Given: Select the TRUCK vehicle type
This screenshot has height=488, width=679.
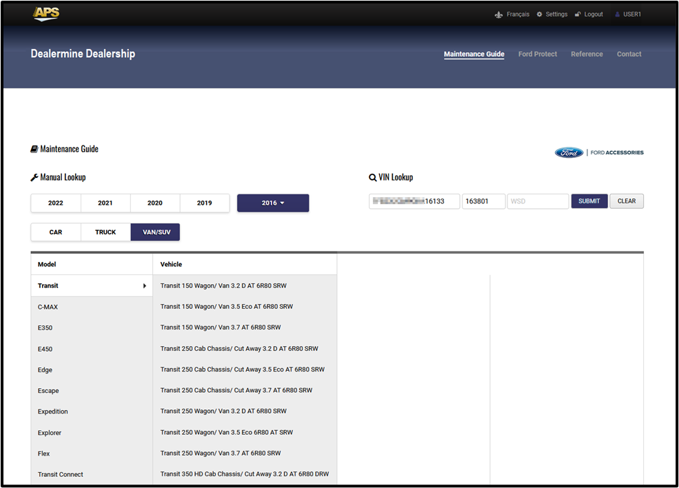Looking at the screenshot, I should [105, 232].
